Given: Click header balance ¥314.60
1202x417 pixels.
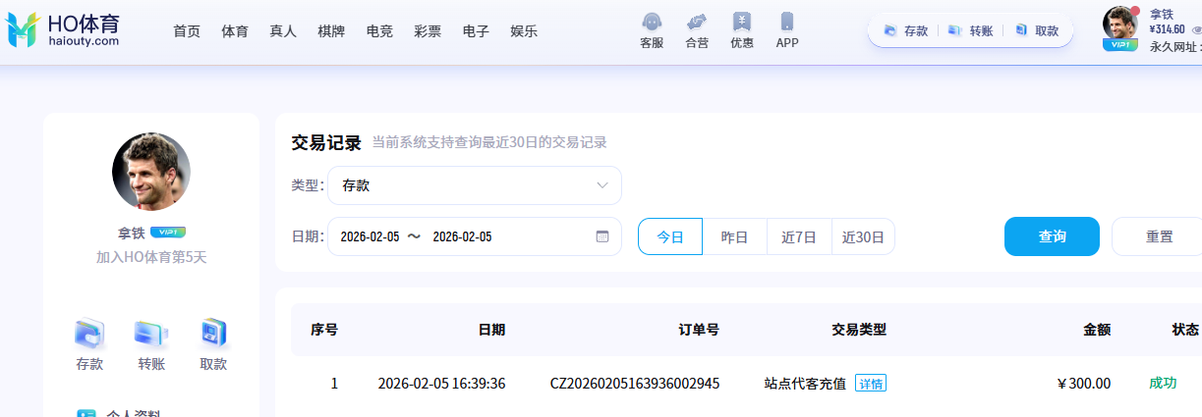Looking at the screenshot, I should pos(1167,29).
